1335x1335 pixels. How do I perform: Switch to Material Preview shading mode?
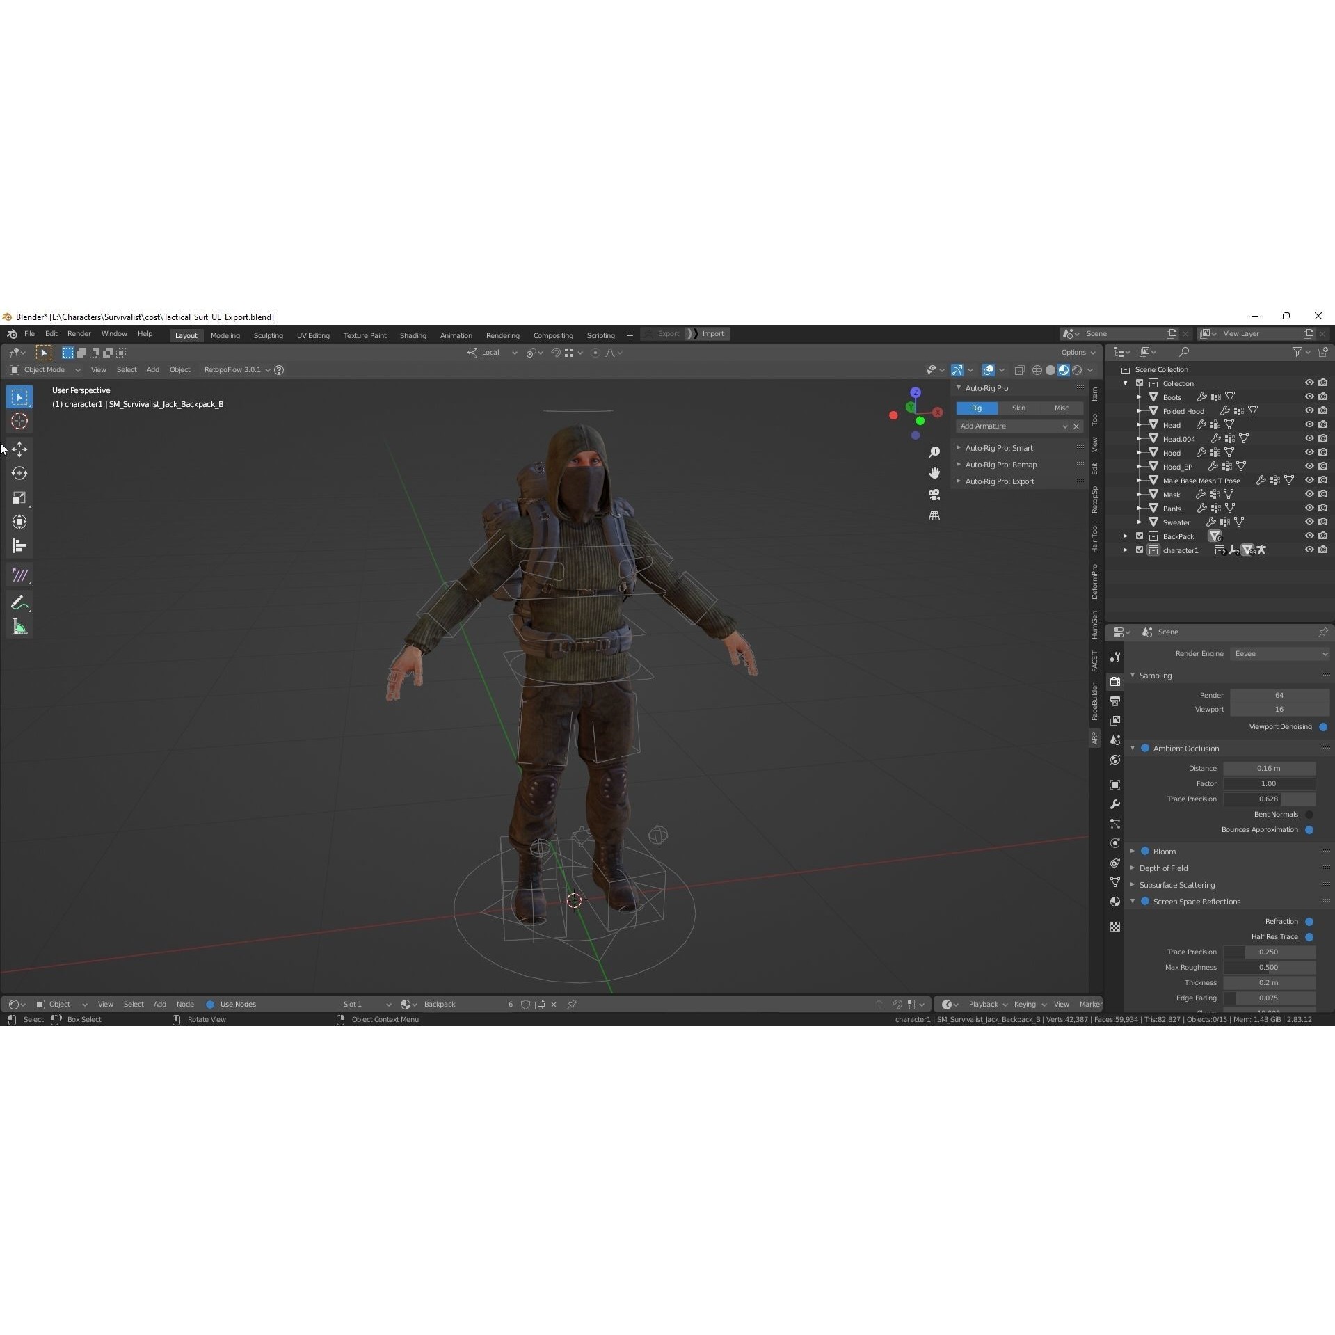[x=1064, y=370]
